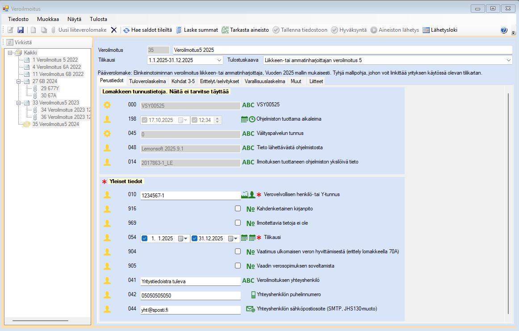Click the blue help question mark icon
This screenshot has height=331, width=519.
pyautogui.click(x=504, y=30)
